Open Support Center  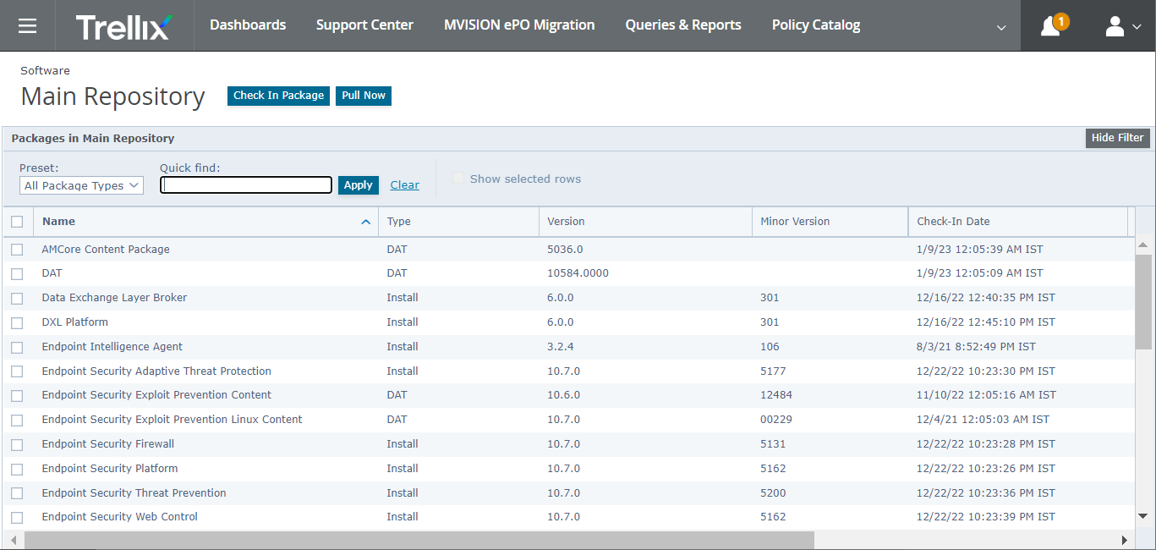(x=364, y=25)
